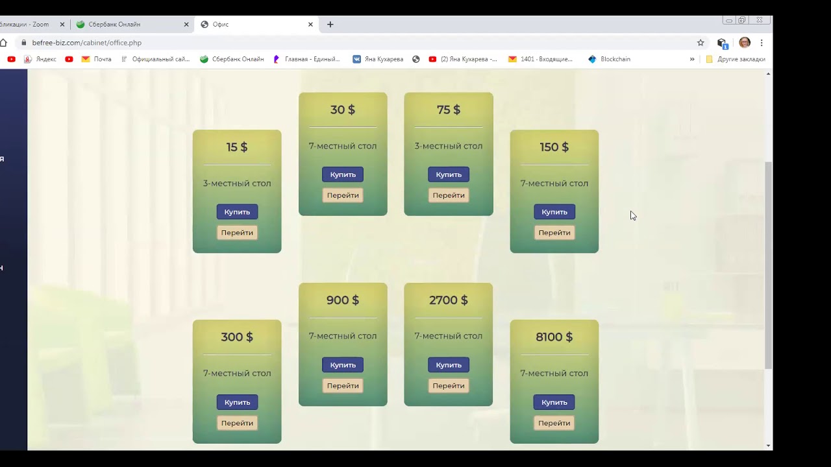Click Перейти on the 900 $ card
The width and height of the screenshot is (831, 467).
tap(343, 386)
